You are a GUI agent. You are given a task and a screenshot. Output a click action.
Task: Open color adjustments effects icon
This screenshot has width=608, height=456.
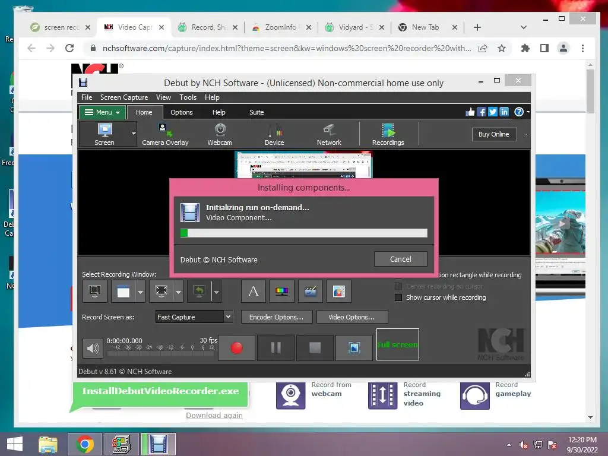pos(282,291)
